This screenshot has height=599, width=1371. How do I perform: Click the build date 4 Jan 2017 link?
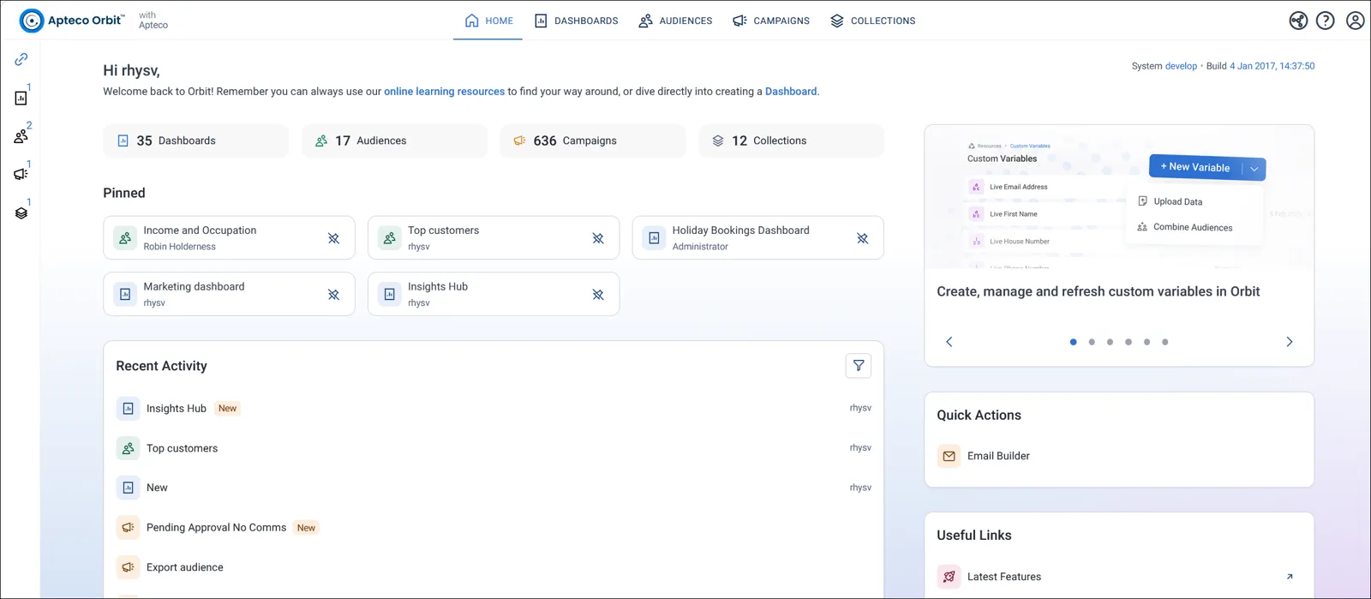pos(1272,66)
